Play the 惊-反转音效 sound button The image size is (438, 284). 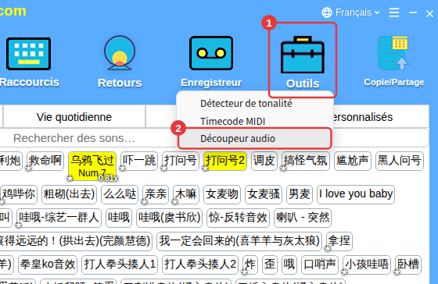tap(238, 218)
